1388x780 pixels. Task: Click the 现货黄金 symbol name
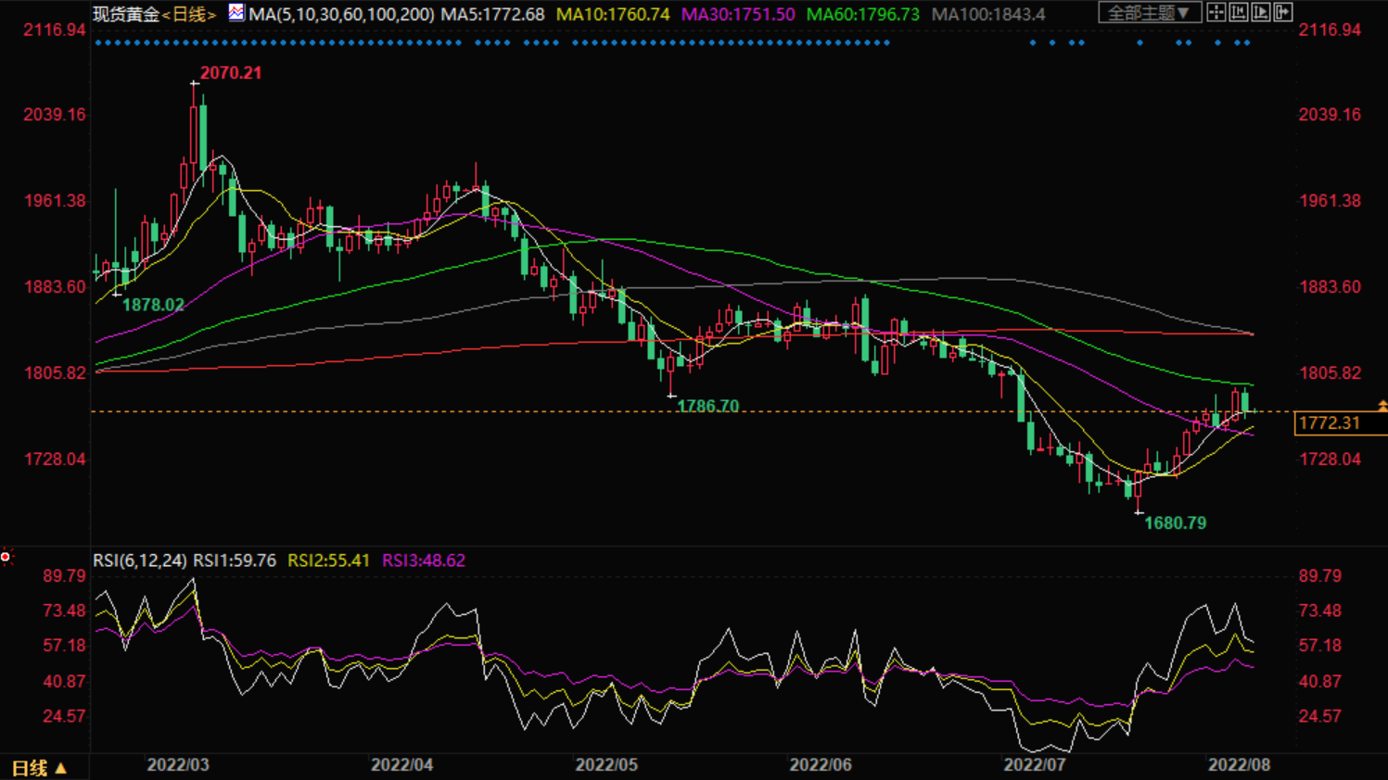pos(126,15)
